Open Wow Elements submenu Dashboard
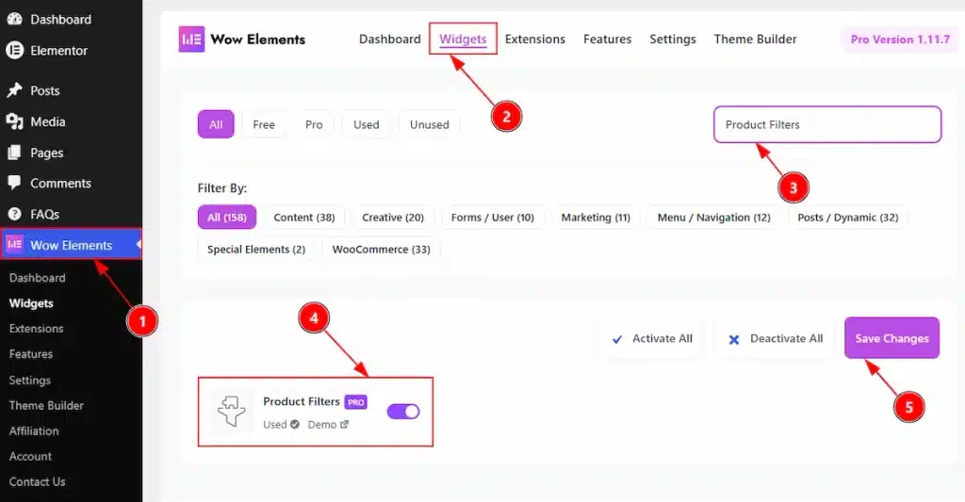Image resolution: width=965 pixels, height=502 pixels. click(x=37, y=278)
